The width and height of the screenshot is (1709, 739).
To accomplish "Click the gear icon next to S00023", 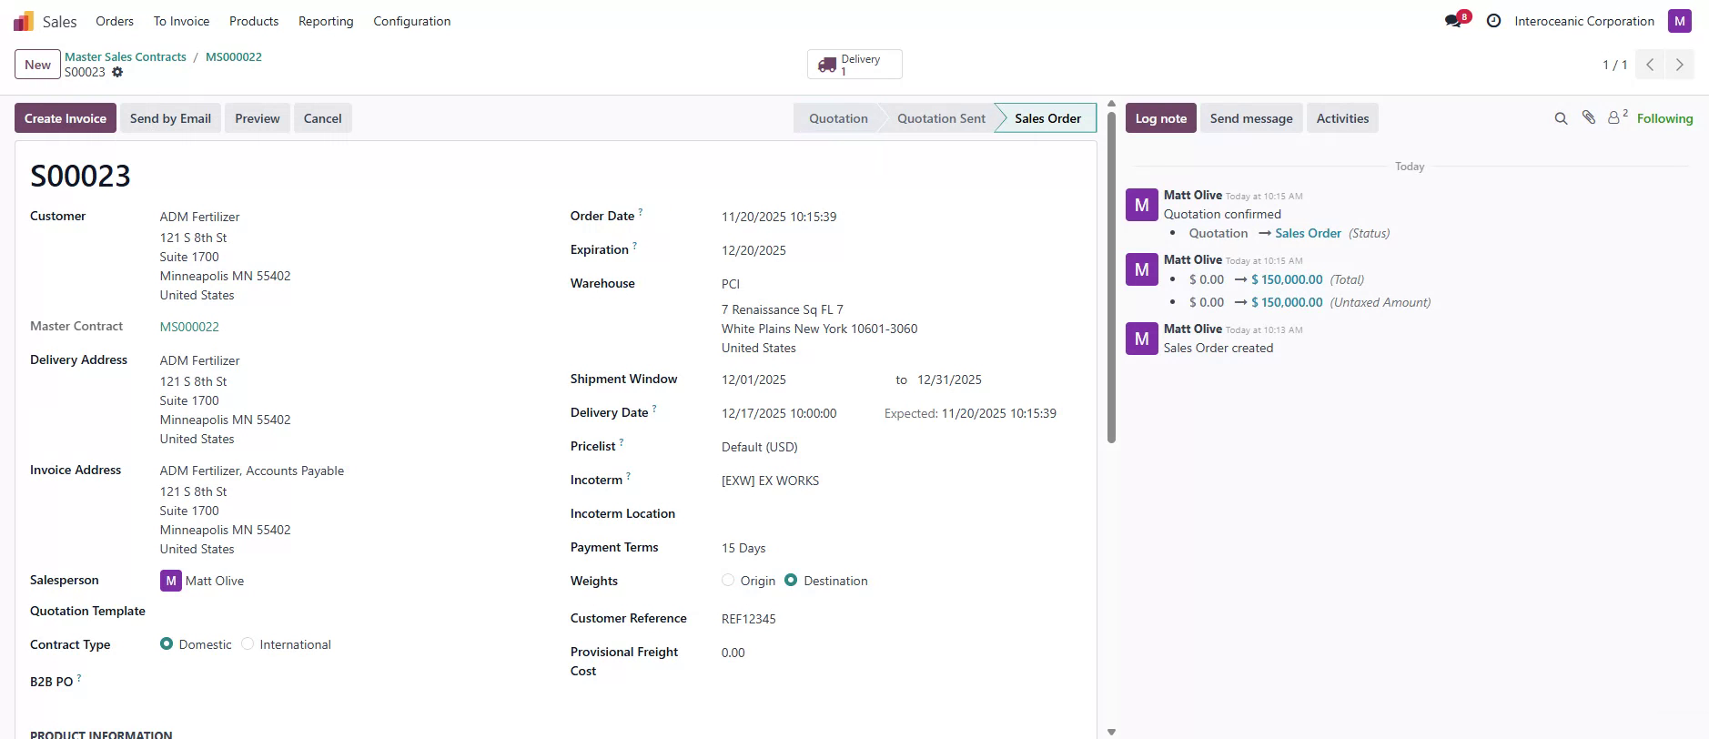I will coord(117,72).
